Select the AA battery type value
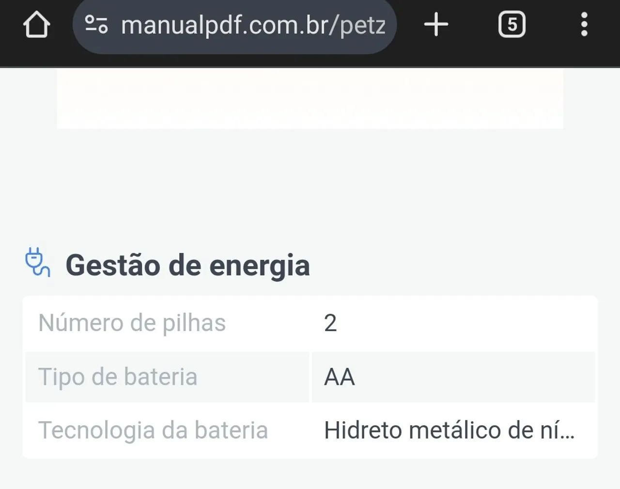The width and height of the screenshot is (620, 489). tap(338, 377)
